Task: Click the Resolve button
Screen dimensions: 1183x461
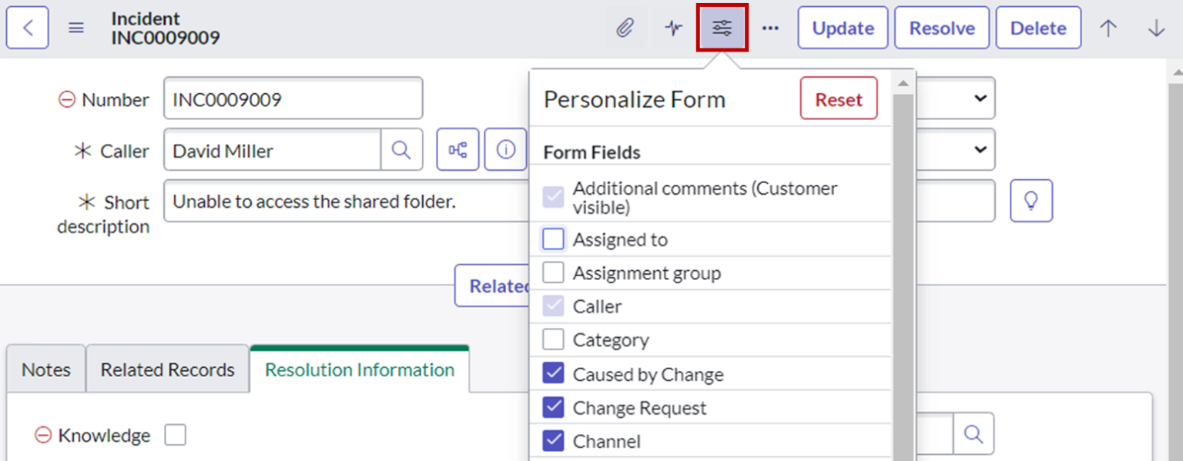Action: click(x=941, y=27)
